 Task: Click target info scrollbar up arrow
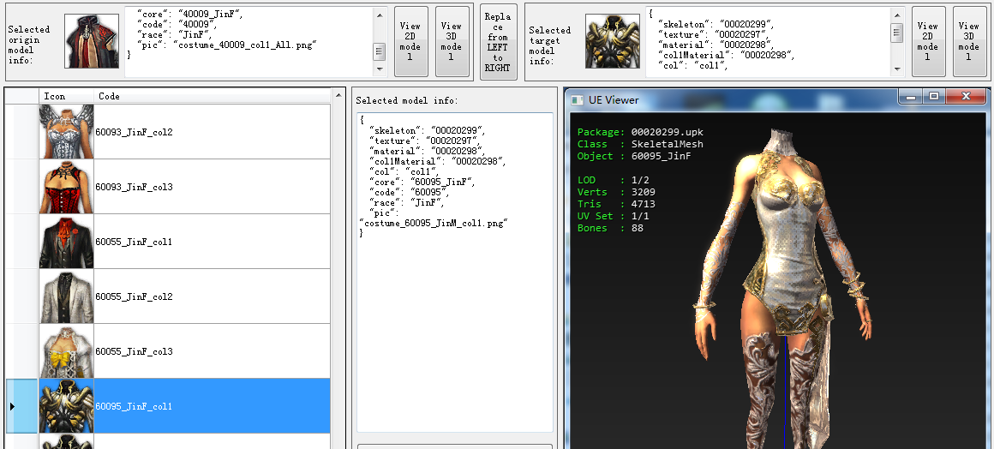[x=897, y=15]
